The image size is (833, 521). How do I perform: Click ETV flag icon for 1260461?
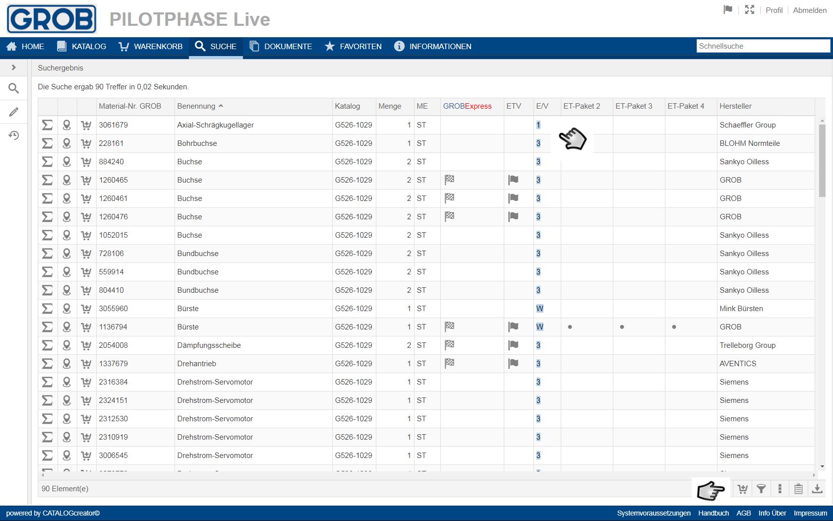tap(513, 198)
